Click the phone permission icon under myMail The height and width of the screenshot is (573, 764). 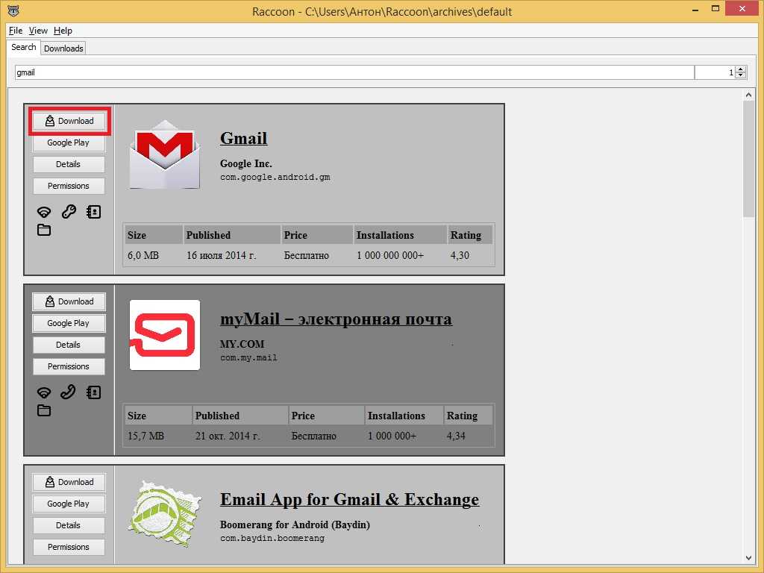[69, 392]
